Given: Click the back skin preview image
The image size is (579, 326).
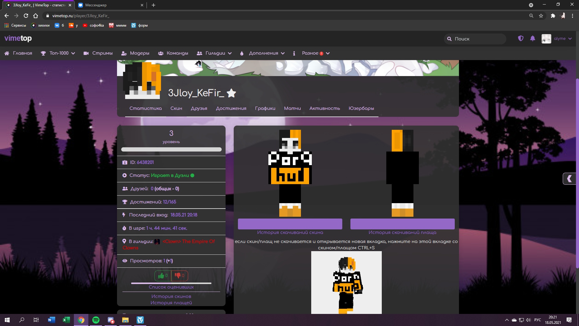Looking at the screenshot, I should 403,173.
